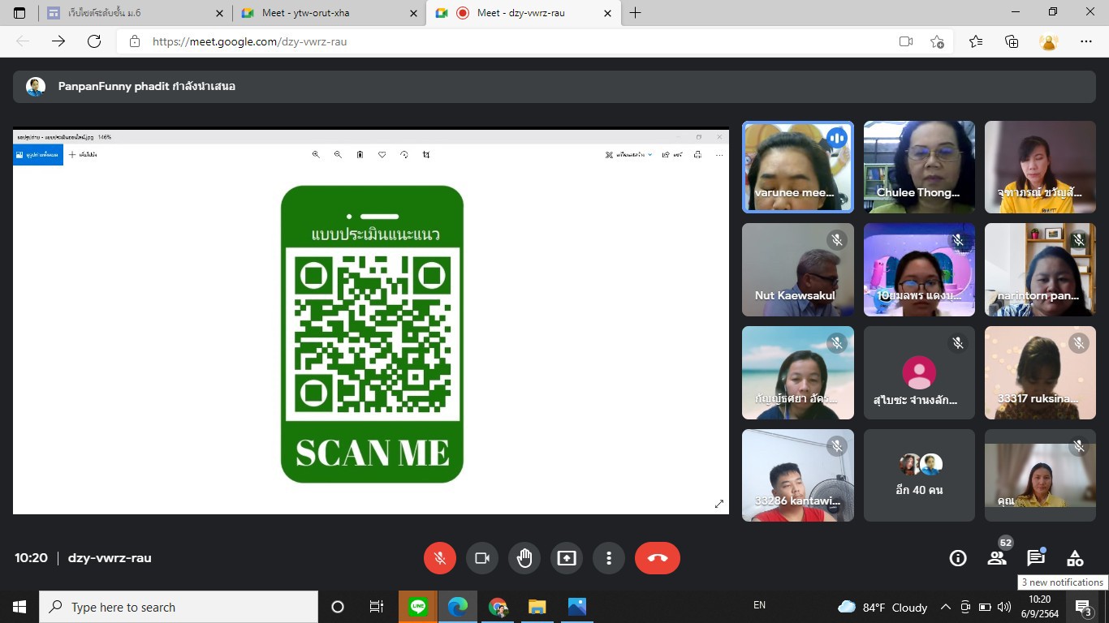Click Meet Now tray icon
Screen dimensions: 1109x623
(x=965, y=607)
